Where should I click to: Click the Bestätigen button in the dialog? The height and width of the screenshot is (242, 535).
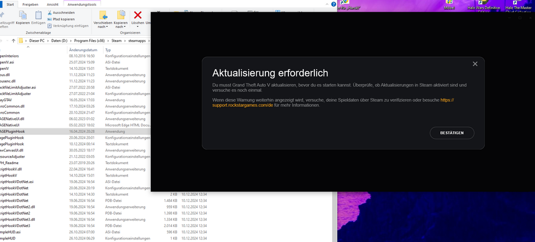[452, 133]
